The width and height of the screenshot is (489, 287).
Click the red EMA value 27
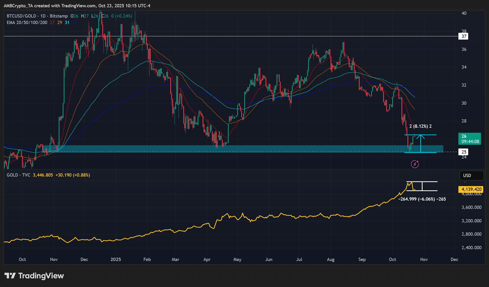pyautogui.click(x=52, y=23)
